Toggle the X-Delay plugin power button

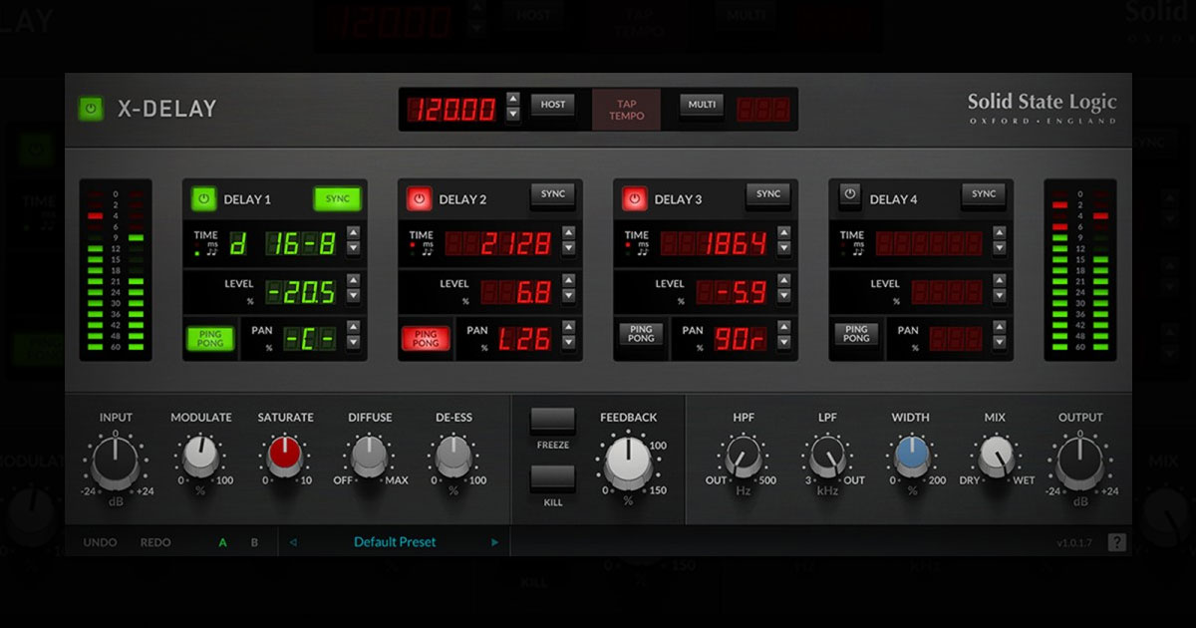(91, 109)
